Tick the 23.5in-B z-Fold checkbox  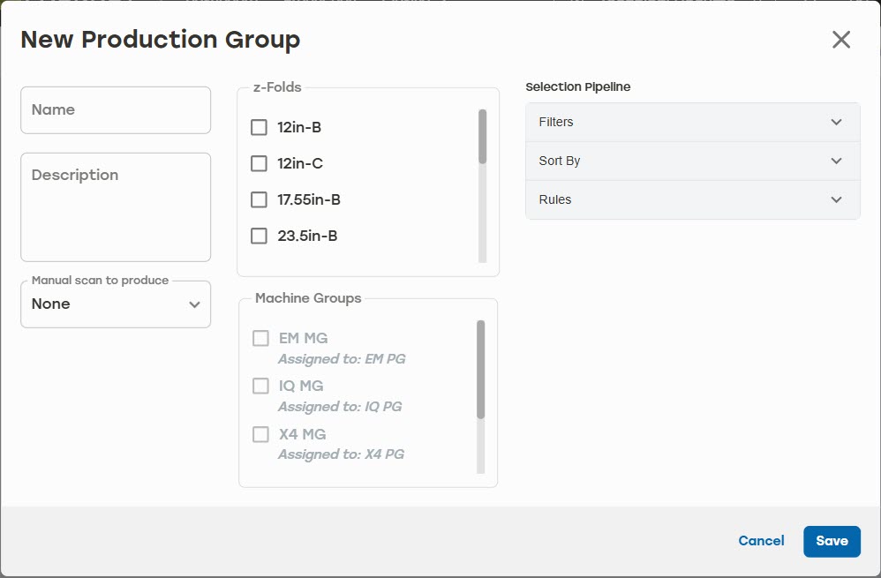(259, 236)
